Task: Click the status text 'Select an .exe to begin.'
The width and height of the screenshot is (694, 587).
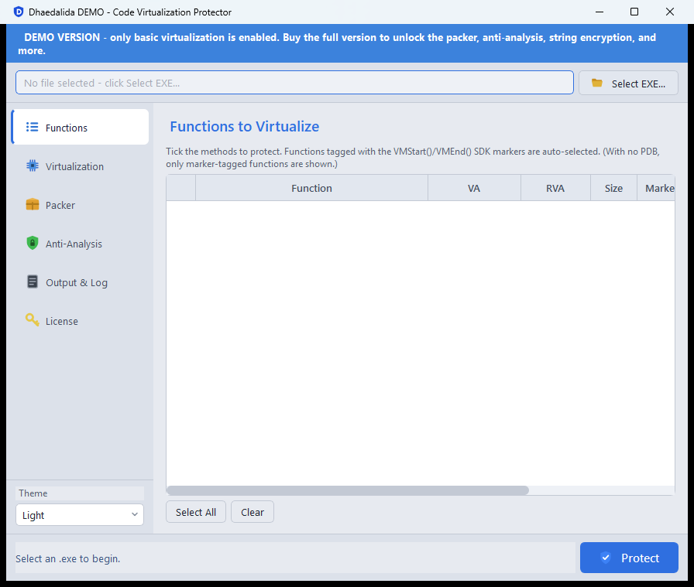Action: 67,558
